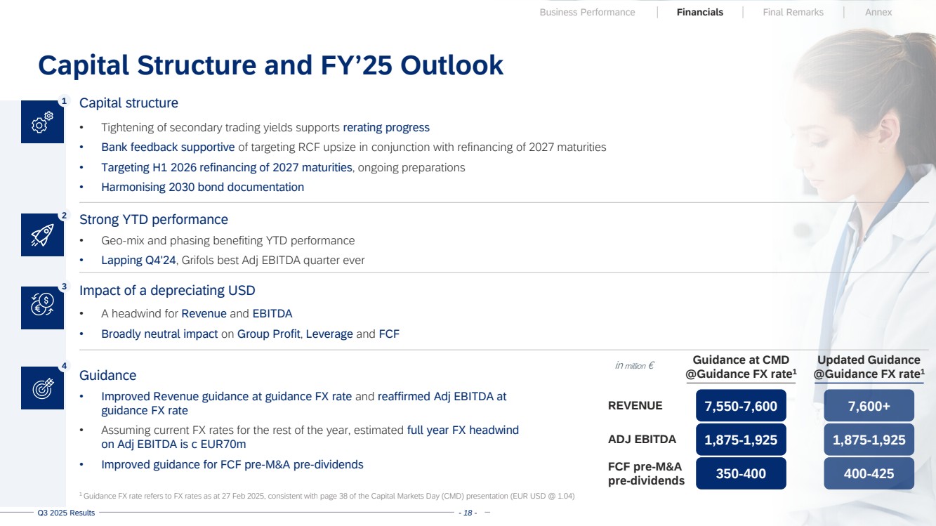
Task: Click the rocket icon beside Strong YTD performance
Action: coord(42,235)
